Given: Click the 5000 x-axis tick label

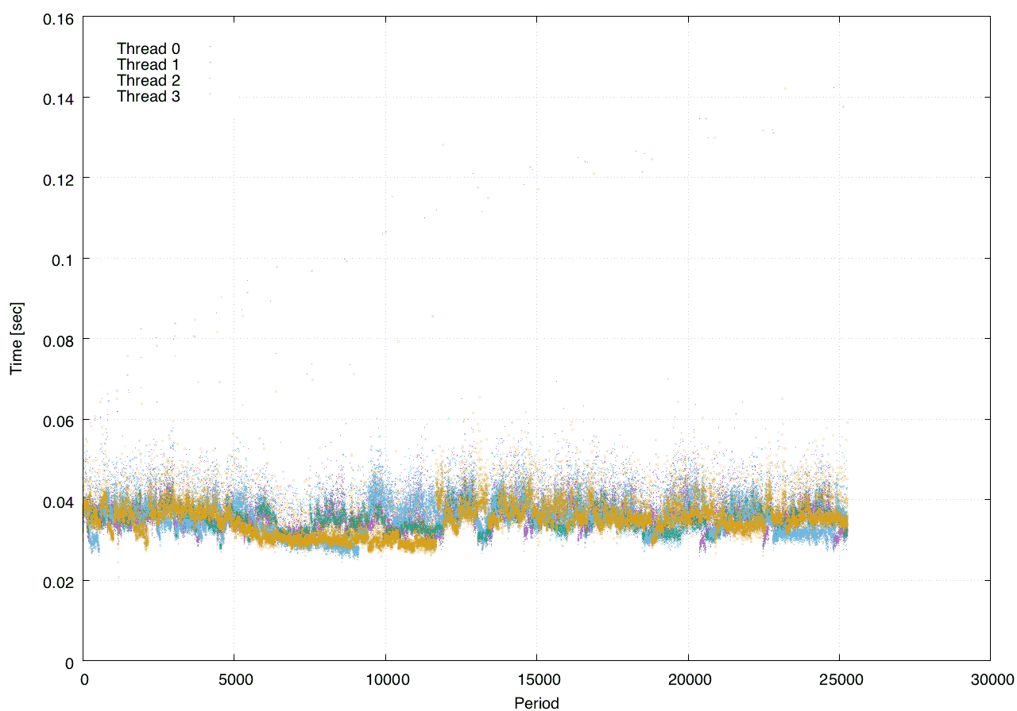Looking at the screenshot, I should coord(234,680).
